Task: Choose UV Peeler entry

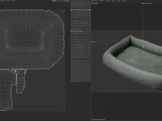Action: point(81,21)
